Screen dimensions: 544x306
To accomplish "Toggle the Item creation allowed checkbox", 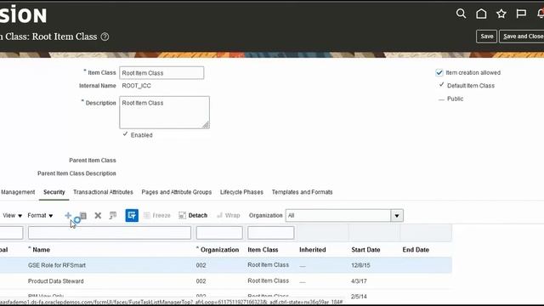I will [x=439, y=72].
